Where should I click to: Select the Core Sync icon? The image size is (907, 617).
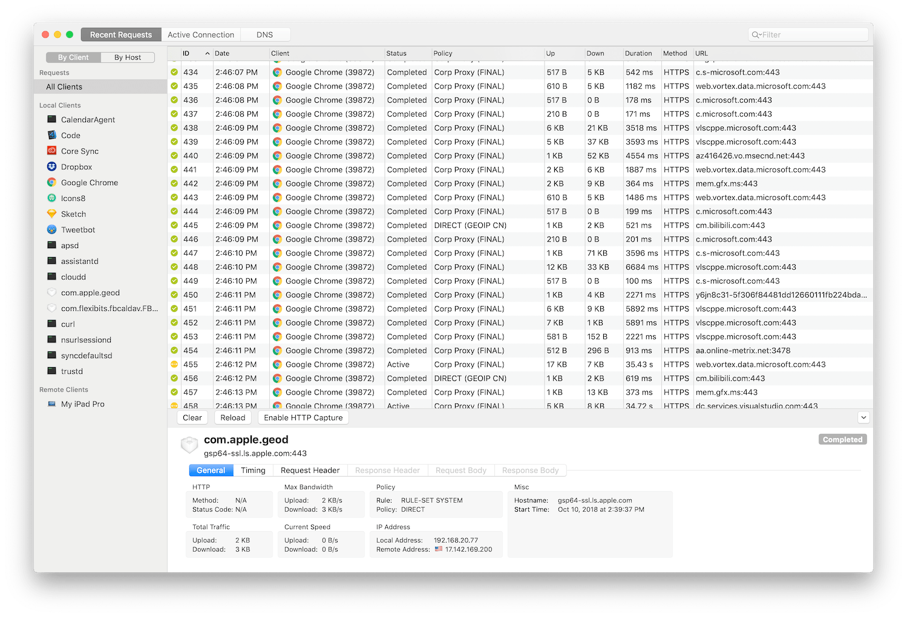click(51, 151)
